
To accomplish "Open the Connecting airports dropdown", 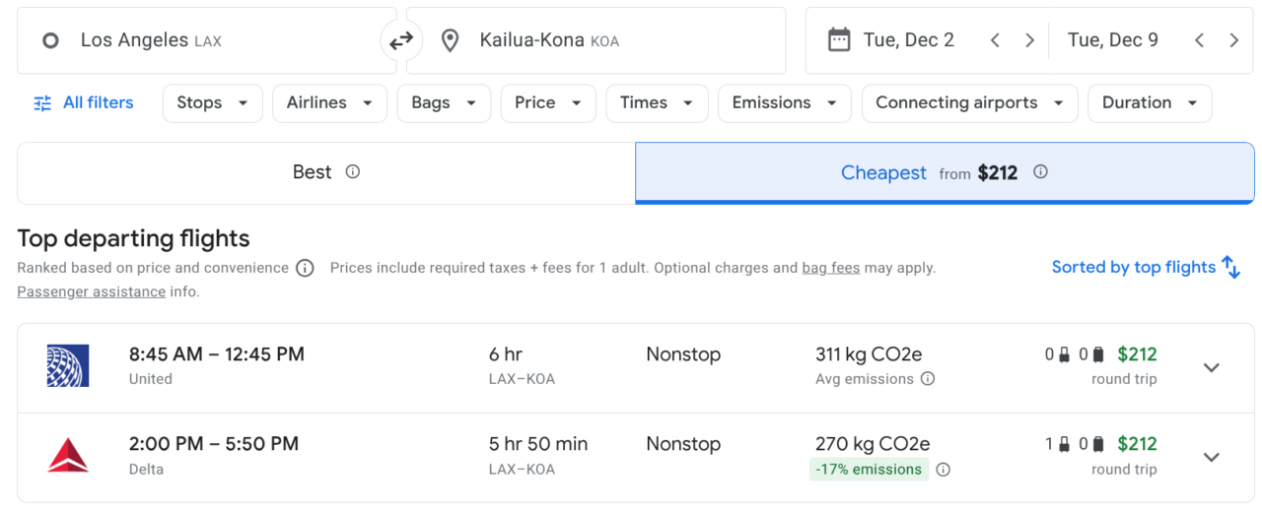I will (x=970, y=103).
